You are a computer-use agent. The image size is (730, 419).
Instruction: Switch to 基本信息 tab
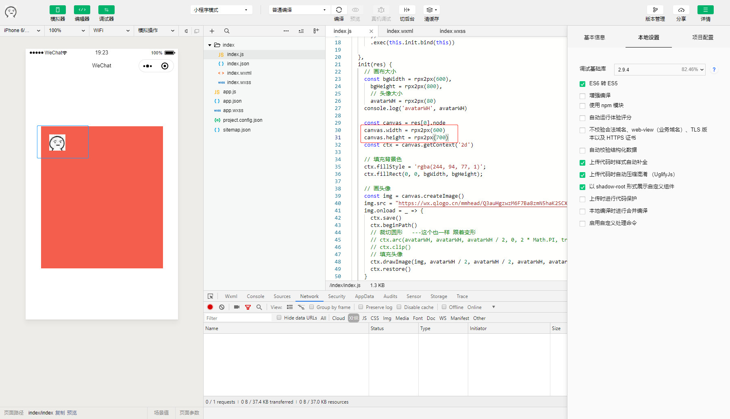pos(594,37)
